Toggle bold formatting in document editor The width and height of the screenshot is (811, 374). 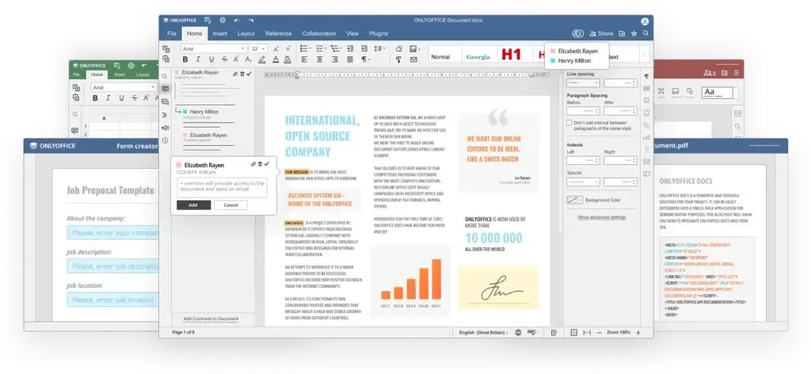185,59
